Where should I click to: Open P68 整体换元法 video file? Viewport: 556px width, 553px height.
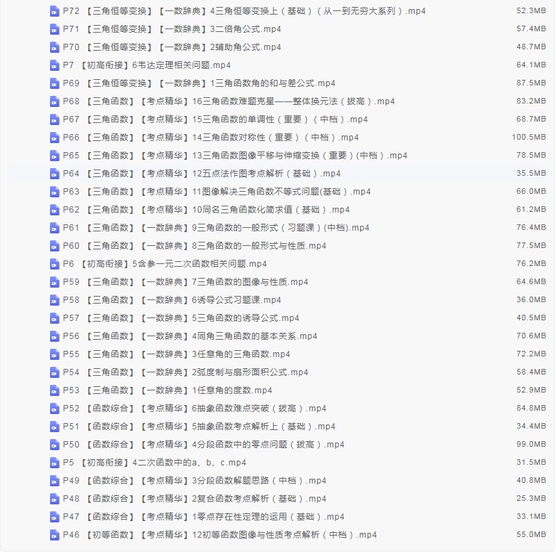(229, 101)
